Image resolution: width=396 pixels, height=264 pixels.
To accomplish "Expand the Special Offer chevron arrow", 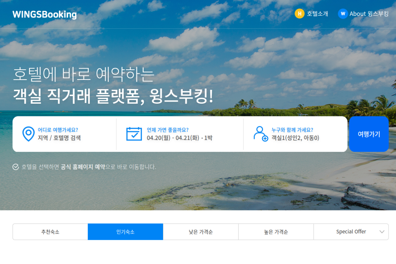I will pyautogui.click(x=382, y=232).
